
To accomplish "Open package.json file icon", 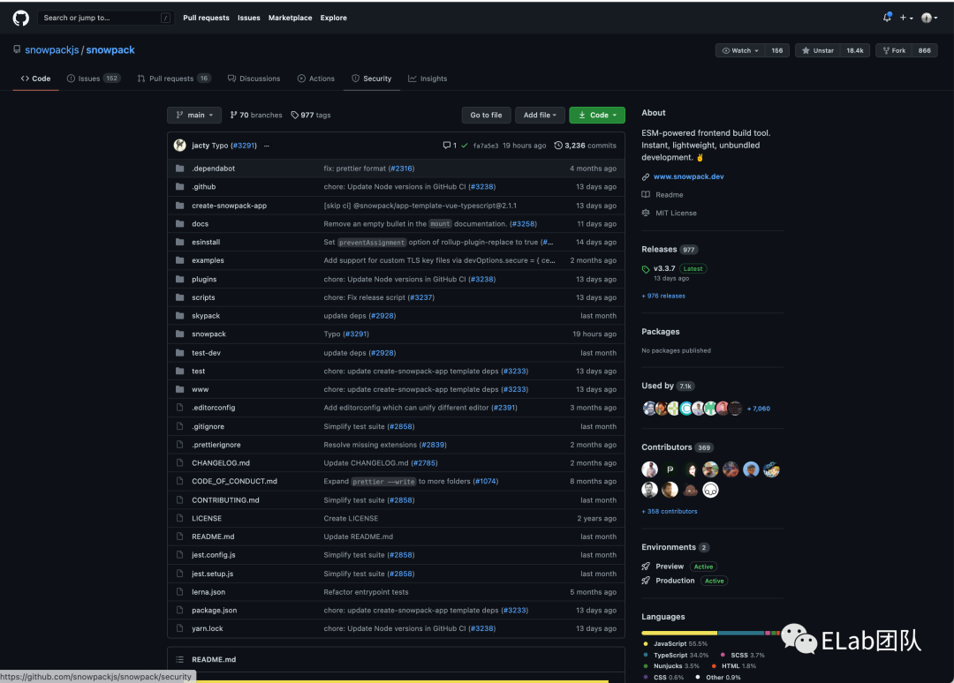I will [179, 610].
